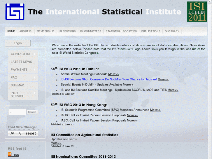The height and width of the screenshot is (159, 212).
Task: Open More link for SPC Members Announced
Action: point(155,110)
